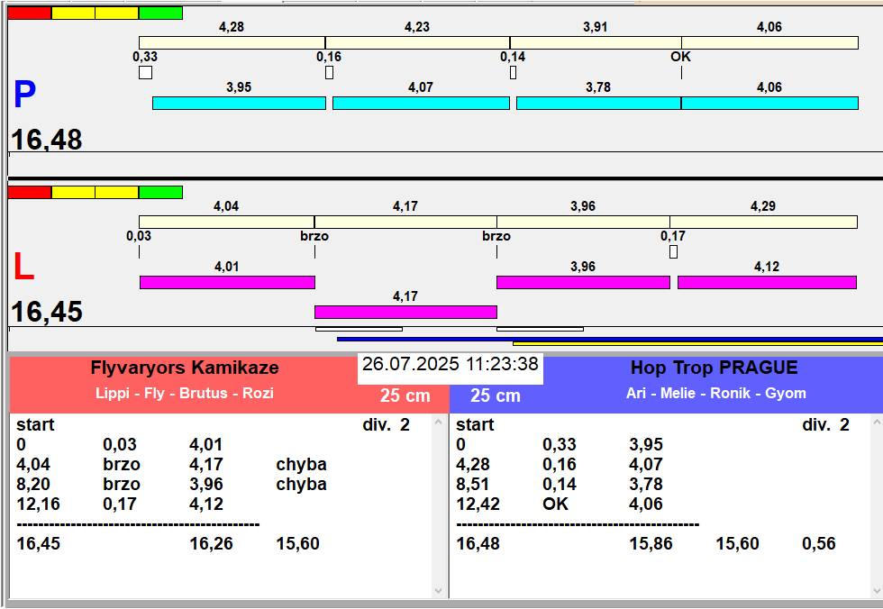Click the yellow bar labeled 4,29 in lane L

763,223
